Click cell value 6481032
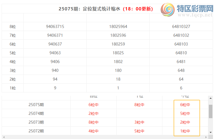Image resolution: width=216 pixels, height=139 pixels. tap(181, 35)
